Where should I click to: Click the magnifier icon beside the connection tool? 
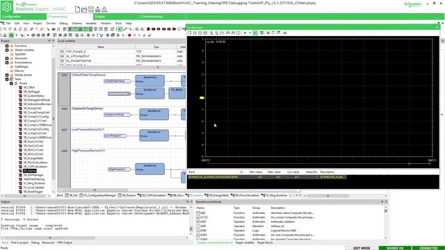pyautogui.click(x=131, y=29)
